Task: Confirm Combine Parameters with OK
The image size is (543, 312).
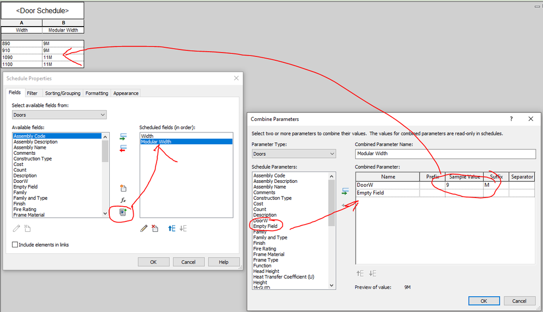Action: click(x=484, y=301)
